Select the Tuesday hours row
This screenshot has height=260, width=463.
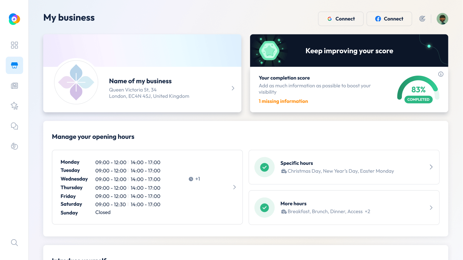[110, 171]
